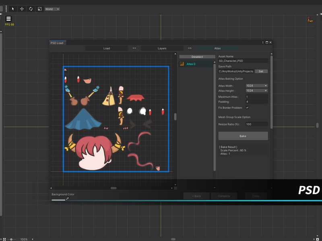Edit the Asset Name field
322x241 pixels.
click(x=243, y=61)
